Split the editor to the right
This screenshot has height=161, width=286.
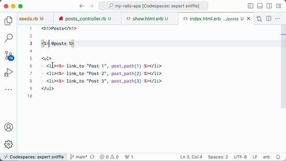tap(269, 19)
